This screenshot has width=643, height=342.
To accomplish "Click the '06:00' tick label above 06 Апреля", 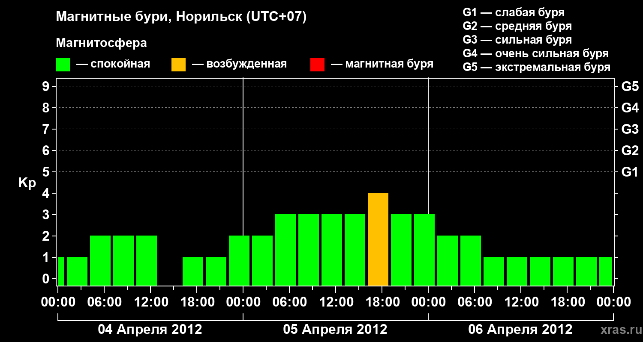I will [475, 302].
